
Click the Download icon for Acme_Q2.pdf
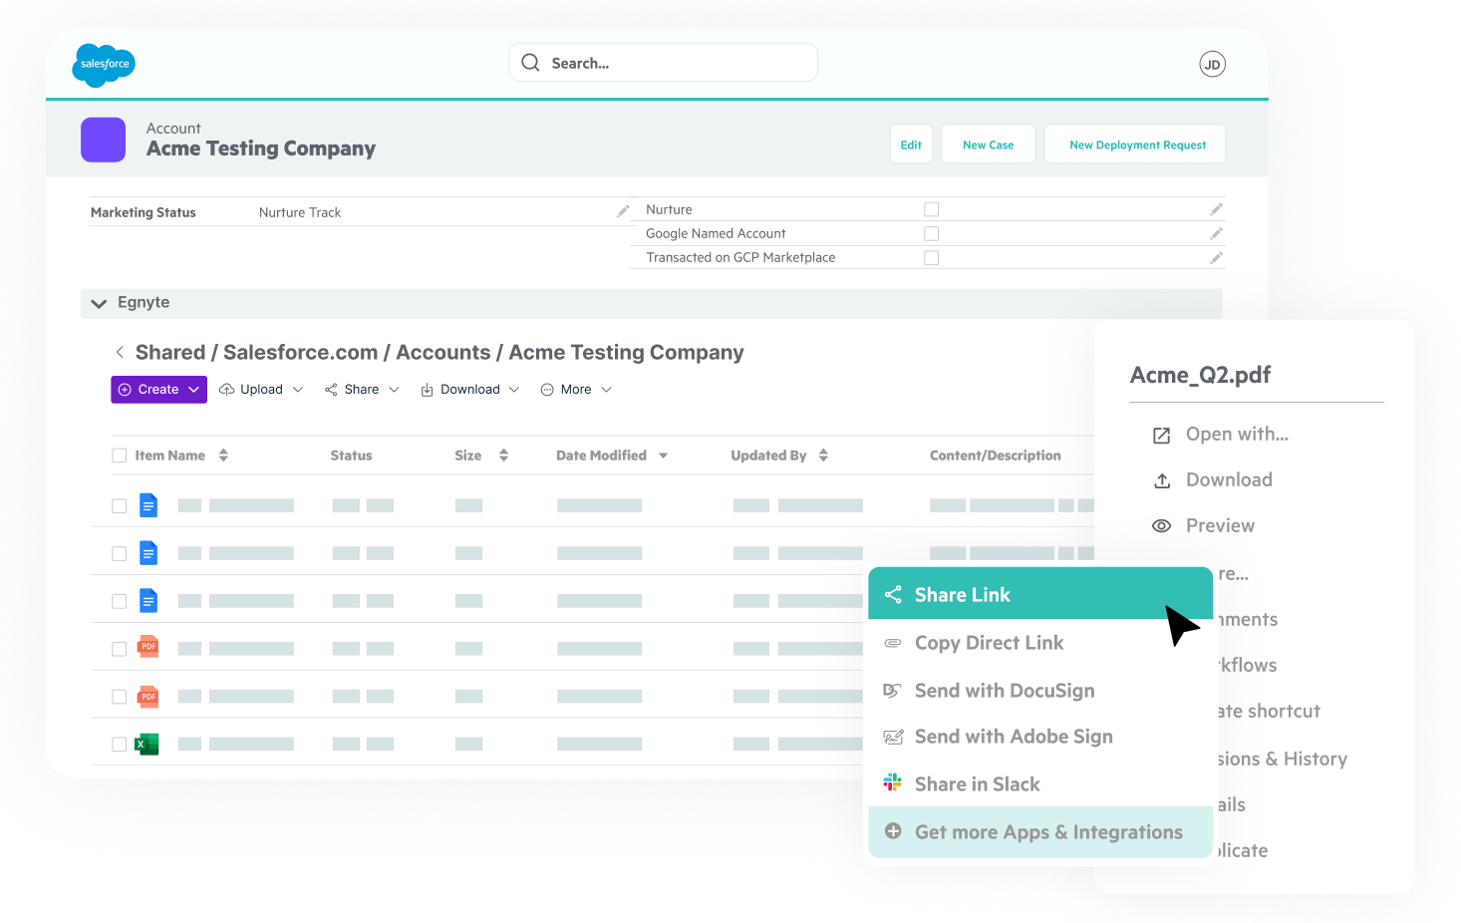[x=1161, y=479]
